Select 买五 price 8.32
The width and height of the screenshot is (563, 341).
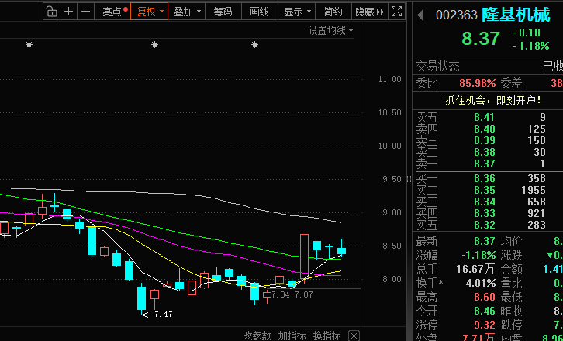coord(485,225)
